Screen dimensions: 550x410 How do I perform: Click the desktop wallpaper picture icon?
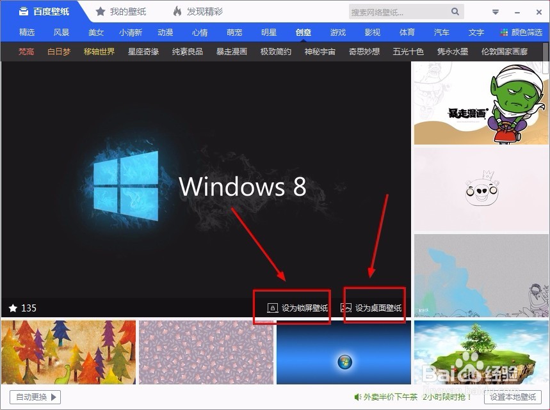tap(346, 308)
